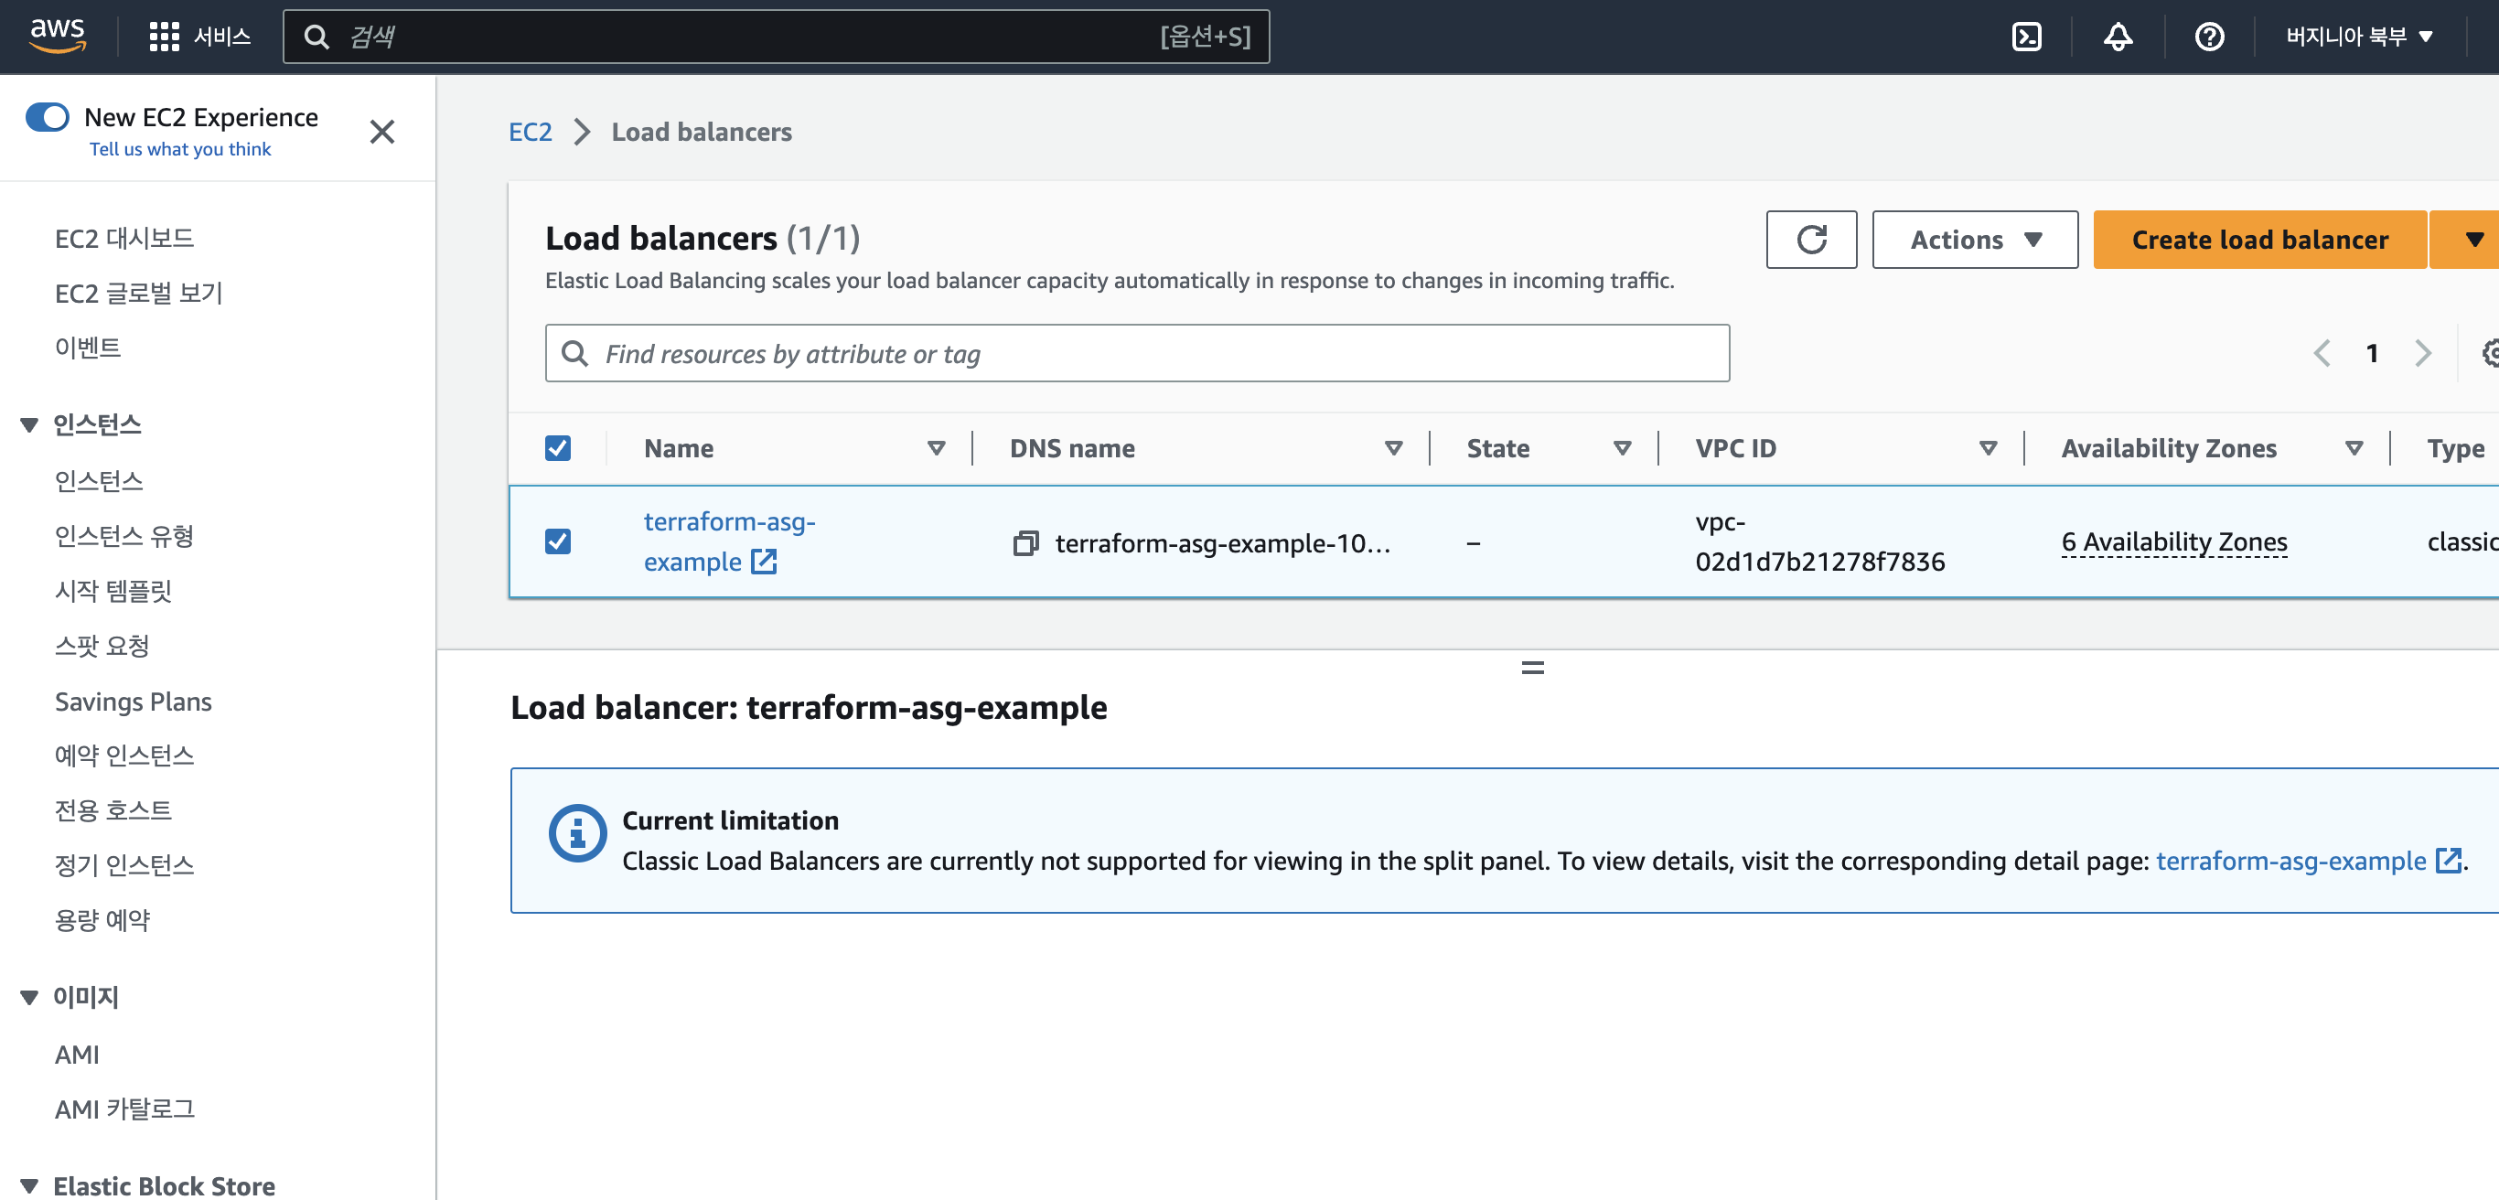Screen dimensions: 2499x1200
Task: Click the Current limitation info icon
Action: click(577, 832)
